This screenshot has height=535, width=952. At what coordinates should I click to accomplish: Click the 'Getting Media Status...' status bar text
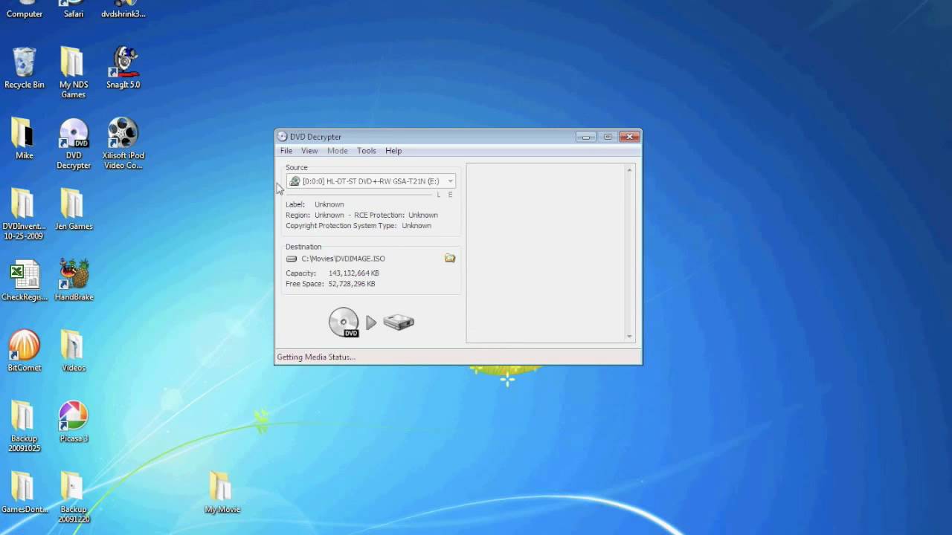coord(316,357)
